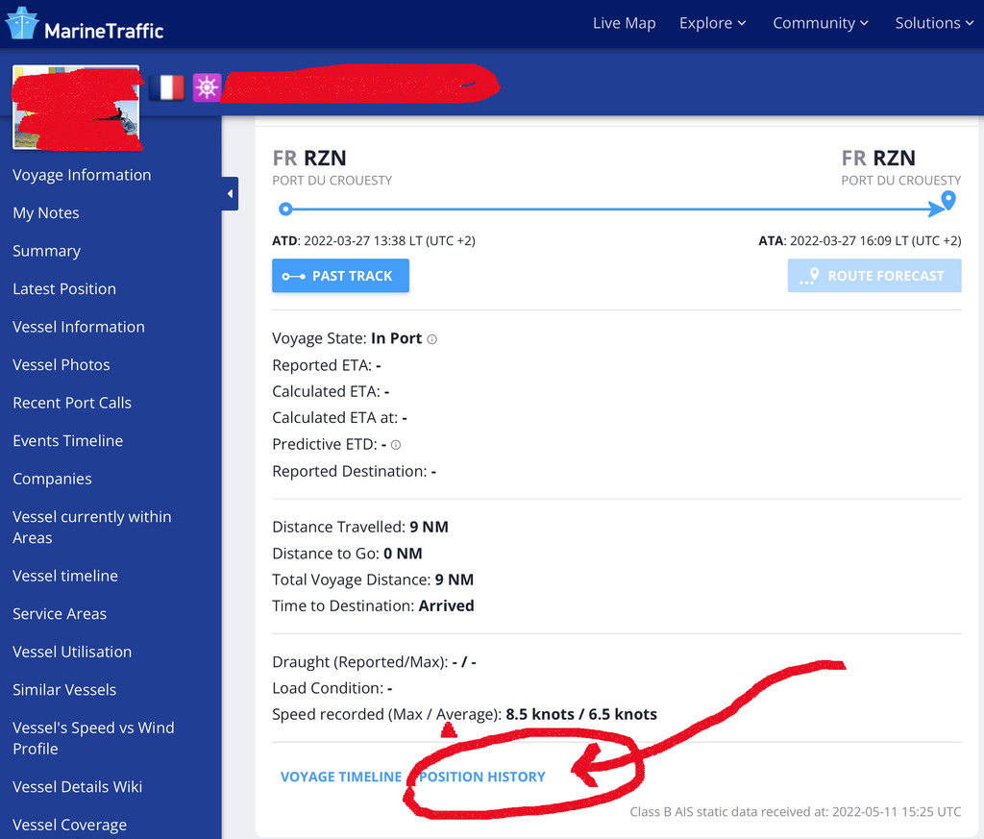Open Latest Position section
The height and width of the screenshot is (839, 984).
click(x=64, y=288)
